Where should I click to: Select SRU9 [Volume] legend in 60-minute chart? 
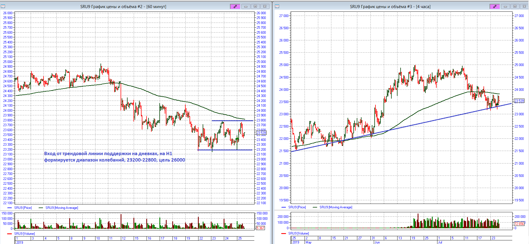point(24,234)
